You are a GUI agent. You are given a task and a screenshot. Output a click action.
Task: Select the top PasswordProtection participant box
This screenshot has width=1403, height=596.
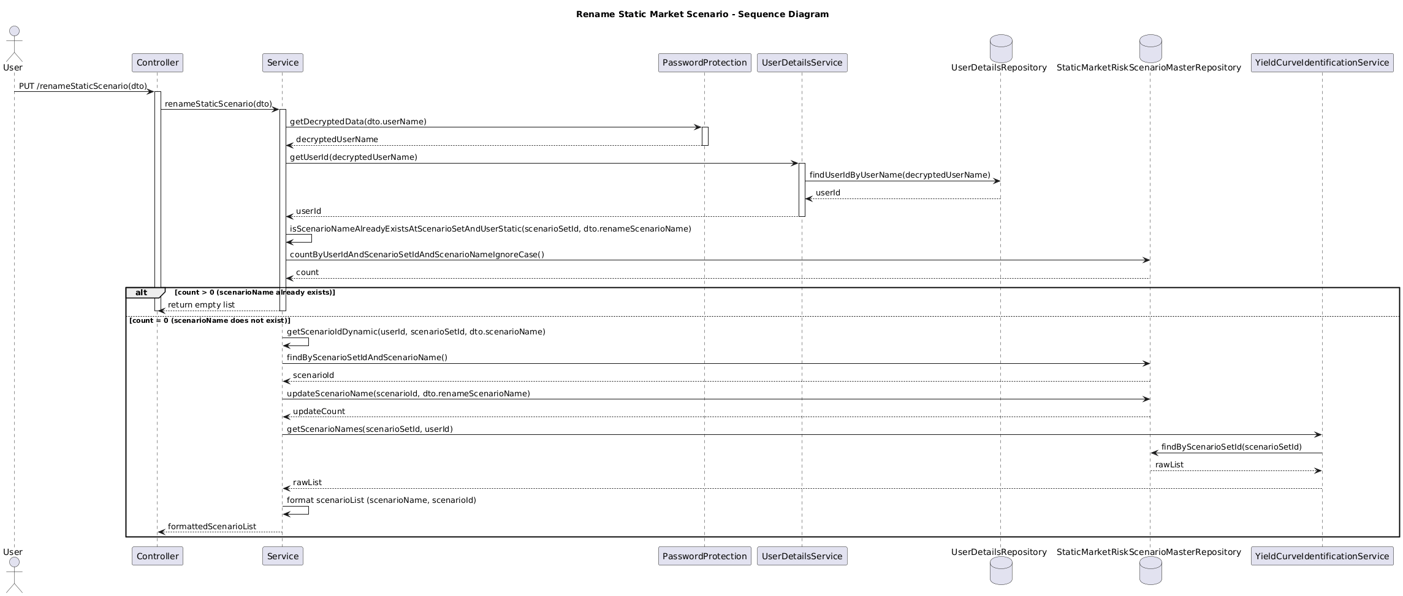[705, 62]
